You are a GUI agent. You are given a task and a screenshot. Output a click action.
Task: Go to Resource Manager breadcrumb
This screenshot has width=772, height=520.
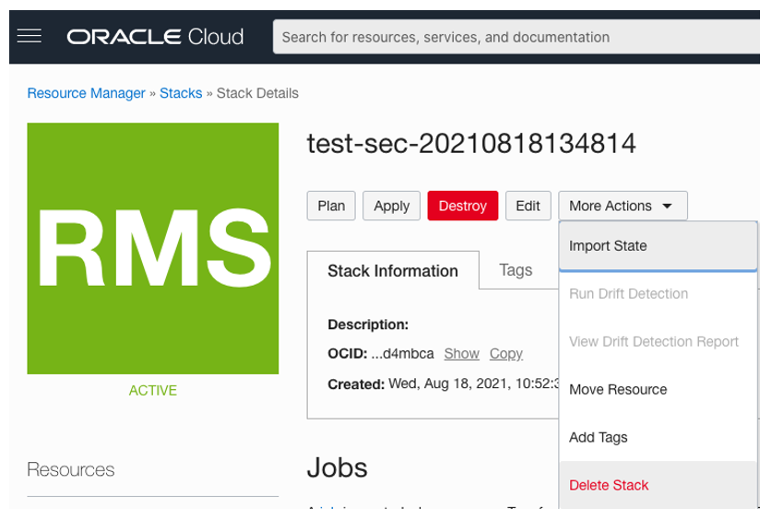[x=86, y=93]
